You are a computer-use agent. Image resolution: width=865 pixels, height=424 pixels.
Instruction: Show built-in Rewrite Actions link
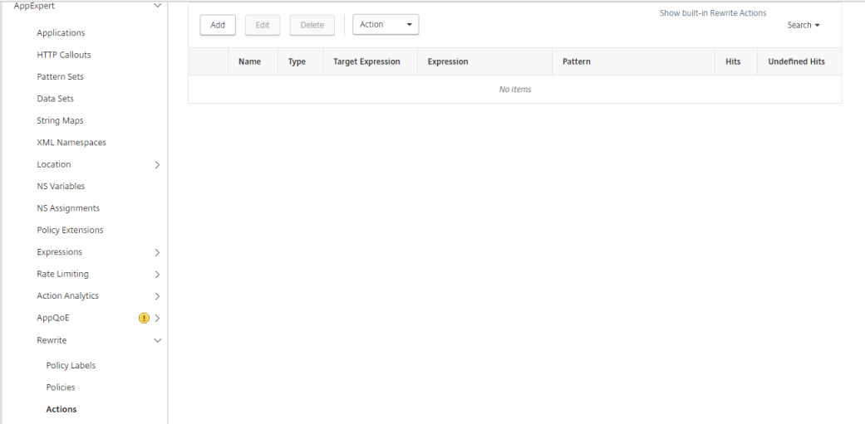[713, 12]
